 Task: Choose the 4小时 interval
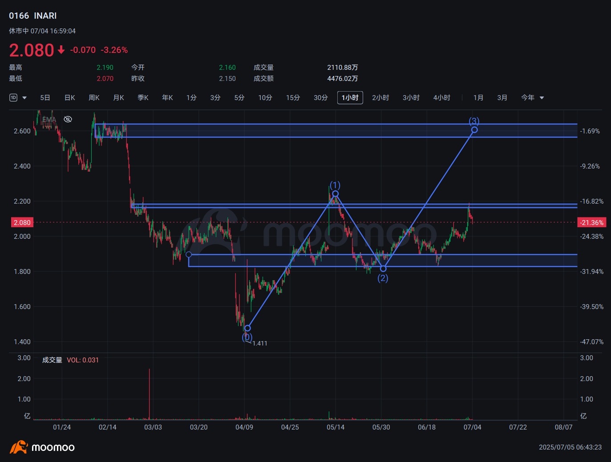pyautogui.click(x=442, y=97)
